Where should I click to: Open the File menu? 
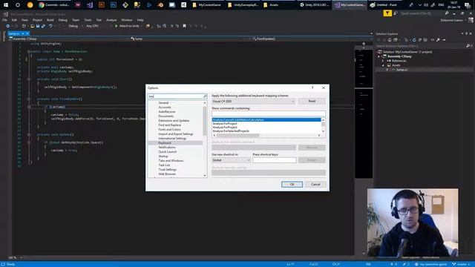coord(5,20)
